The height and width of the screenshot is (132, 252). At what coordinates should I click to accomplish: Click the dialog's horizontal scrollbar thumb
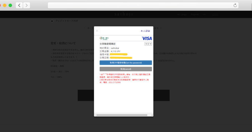122,115
